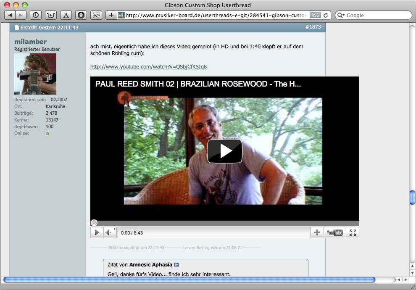Open the youtube.com/watch video link

tap(149, 66)
